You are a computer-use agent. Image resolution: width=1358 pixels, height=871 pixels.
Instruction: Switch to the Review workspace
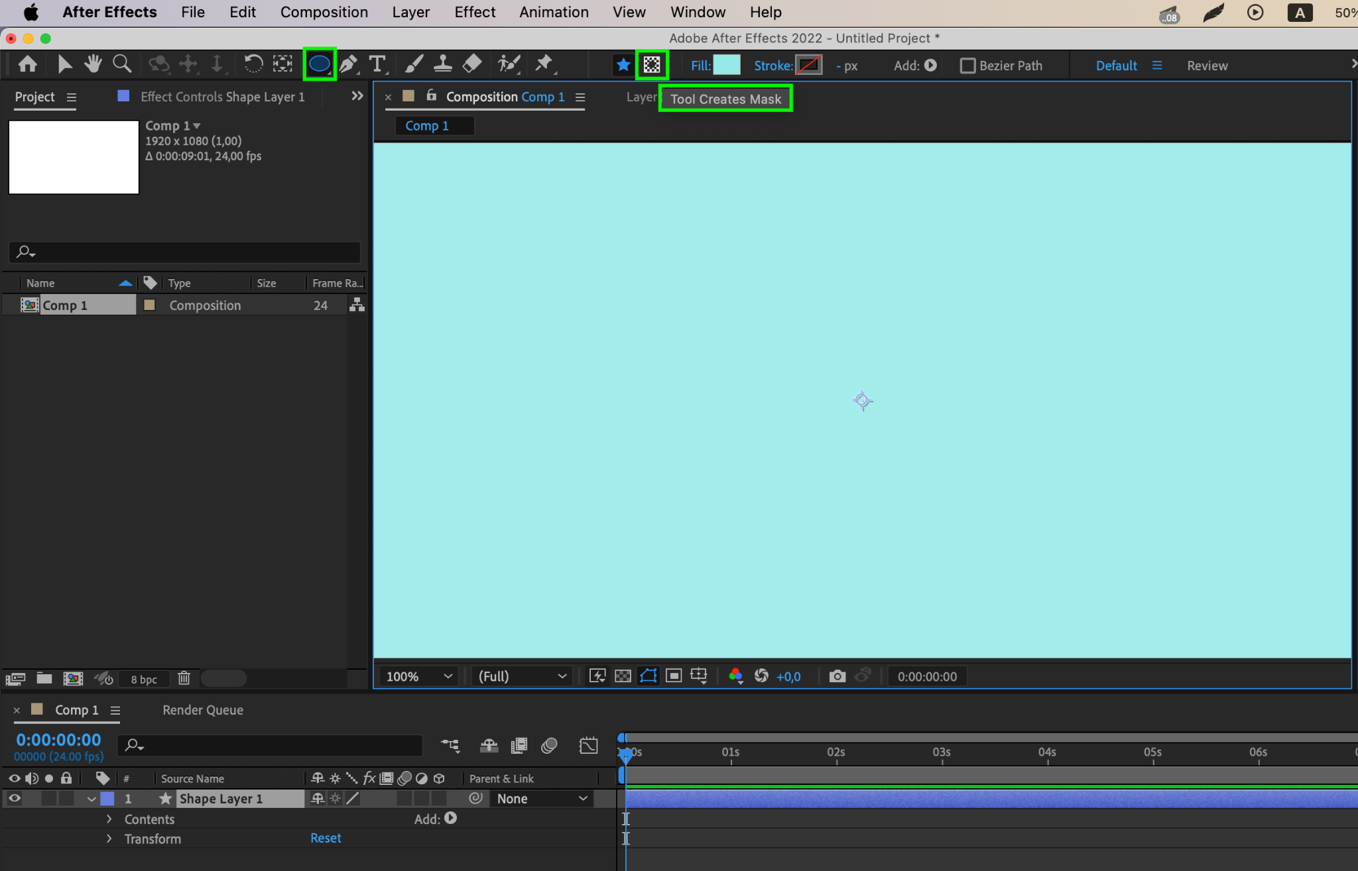click(1207, 66)
